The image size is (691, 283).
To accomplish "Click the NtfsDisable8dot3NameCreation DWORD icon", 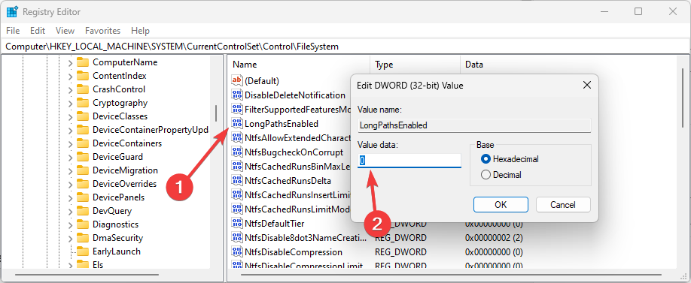I will pyautogui.click(x=237, y=238).
